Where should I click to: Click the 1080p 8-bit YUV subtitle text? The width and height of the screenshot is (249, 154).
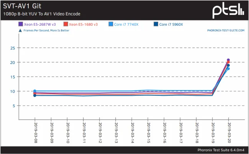(x=42, y=14)
